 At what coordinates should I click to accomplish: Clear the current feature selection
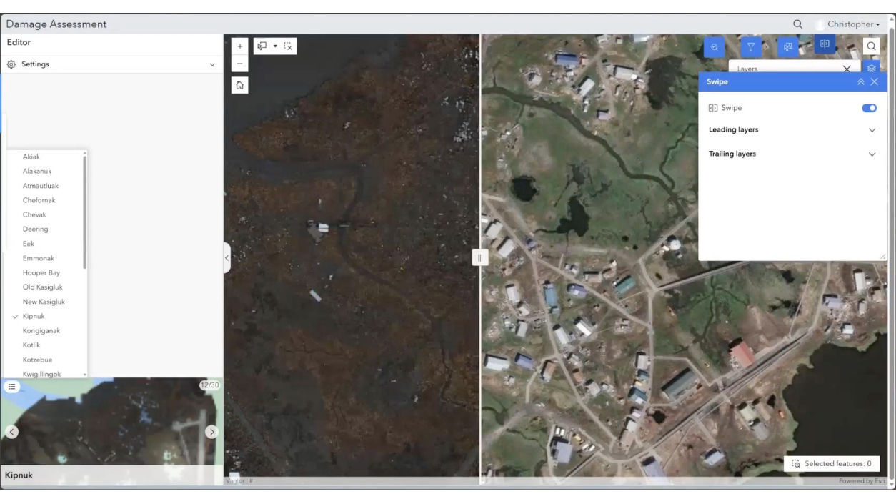(x=288, y=46)
